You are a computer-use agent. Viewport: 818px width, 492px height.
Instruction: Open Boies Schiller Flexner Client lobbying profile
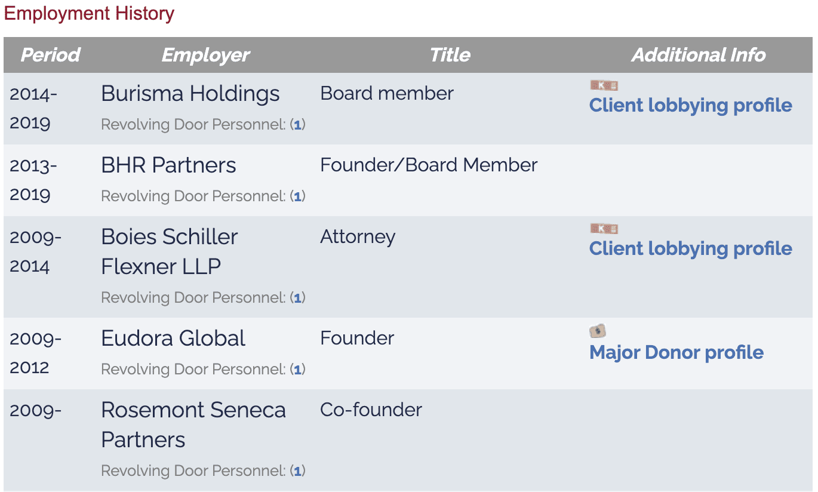690,248
